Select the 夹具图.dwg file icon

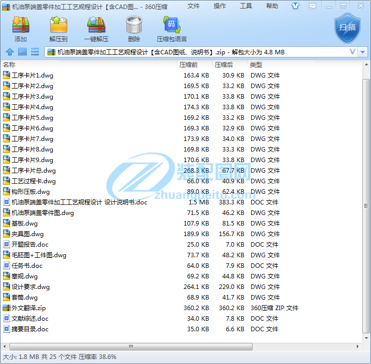[7, 234]
